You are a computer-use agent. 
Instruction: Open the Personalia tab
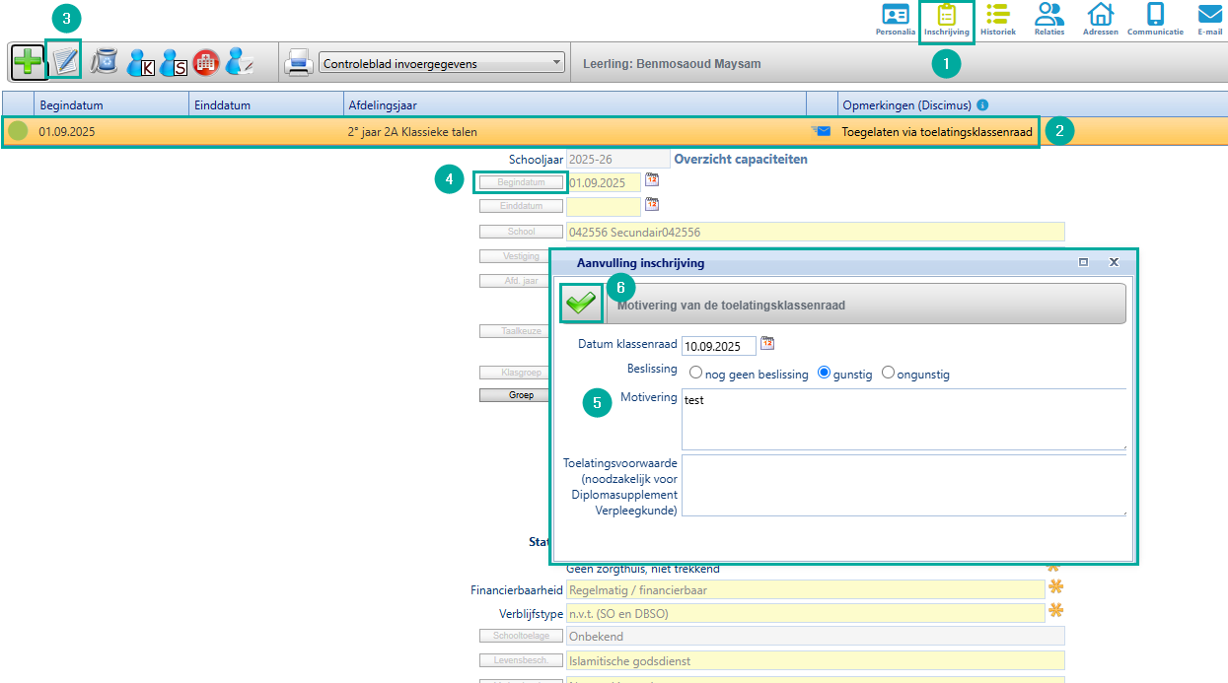[895, 20]
